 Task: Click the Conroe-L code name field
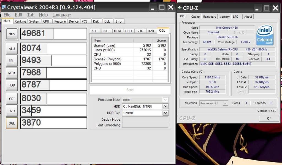click(x=214, y=33)
